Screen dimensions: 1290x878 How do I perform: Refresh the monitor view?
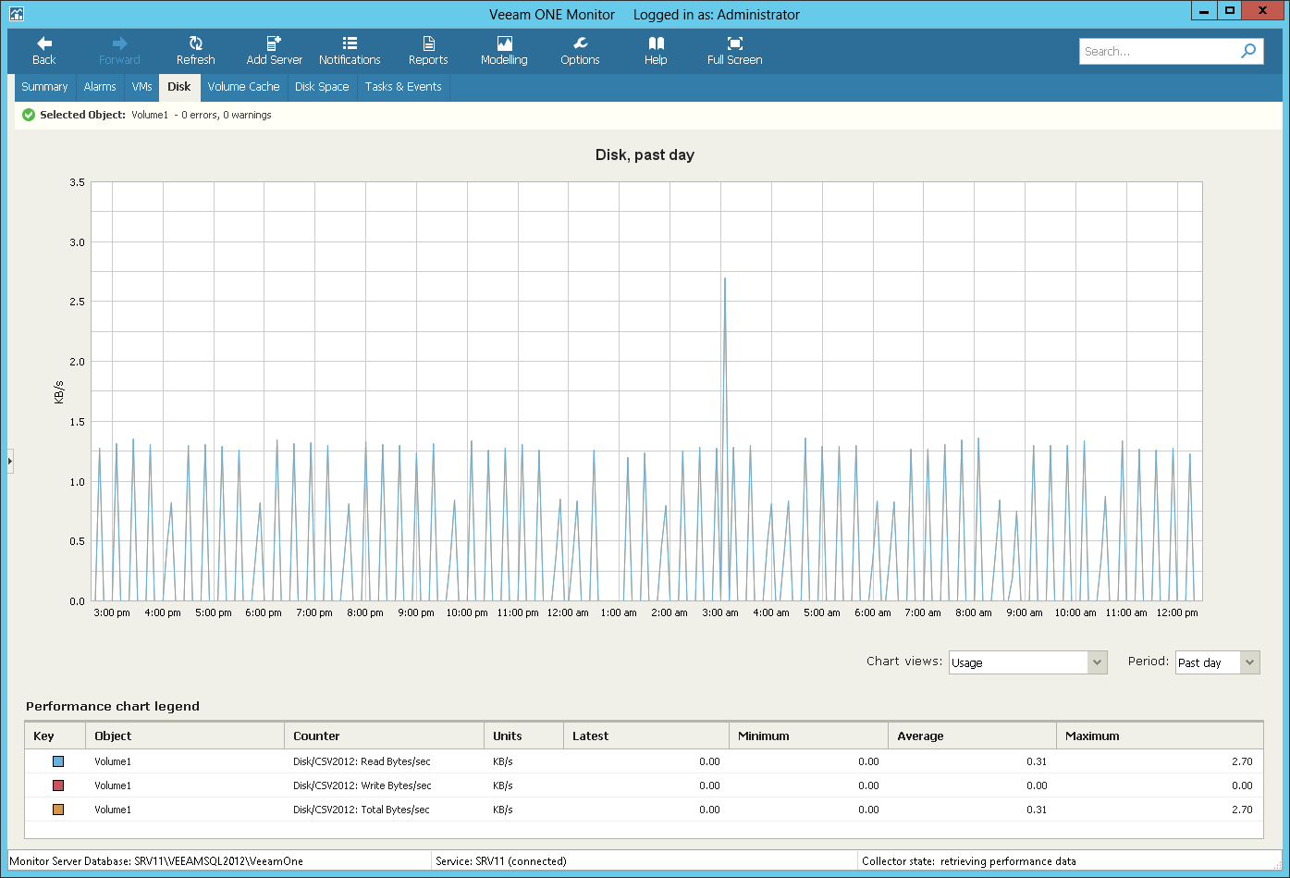tap(195, 51)
